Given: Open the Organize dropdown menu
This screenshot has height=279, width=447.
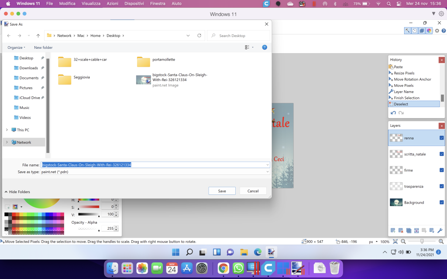Looking at the screenshot, I should pyautogui.click(x=16, y=48).
